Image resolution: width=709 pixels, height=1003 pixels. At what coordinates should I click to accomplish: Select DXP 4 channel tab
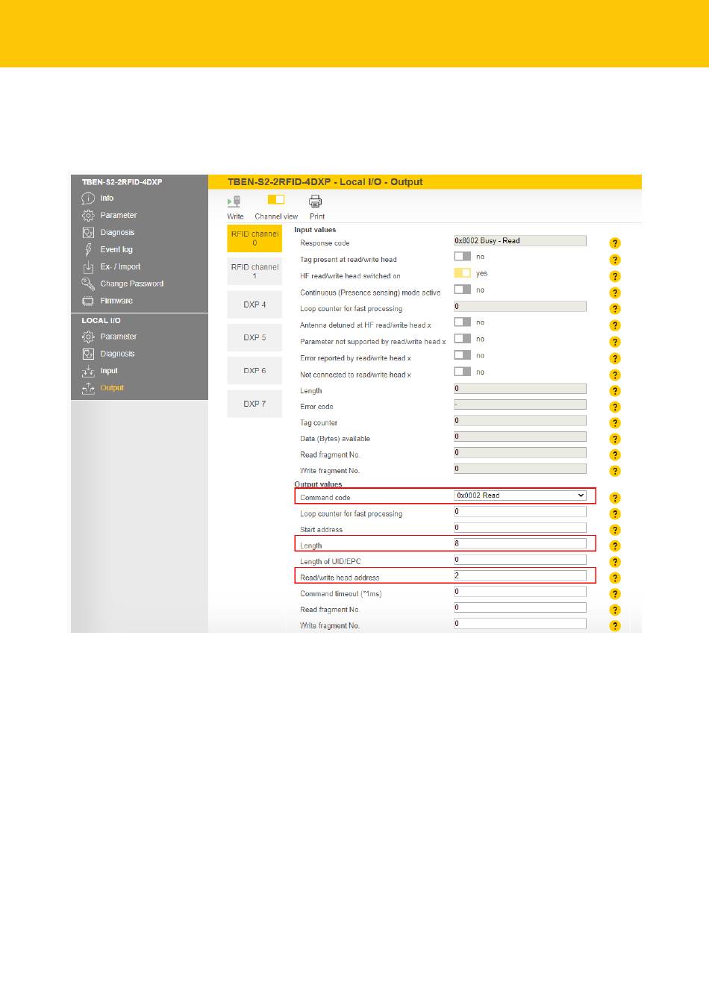[x=254, y=304]
